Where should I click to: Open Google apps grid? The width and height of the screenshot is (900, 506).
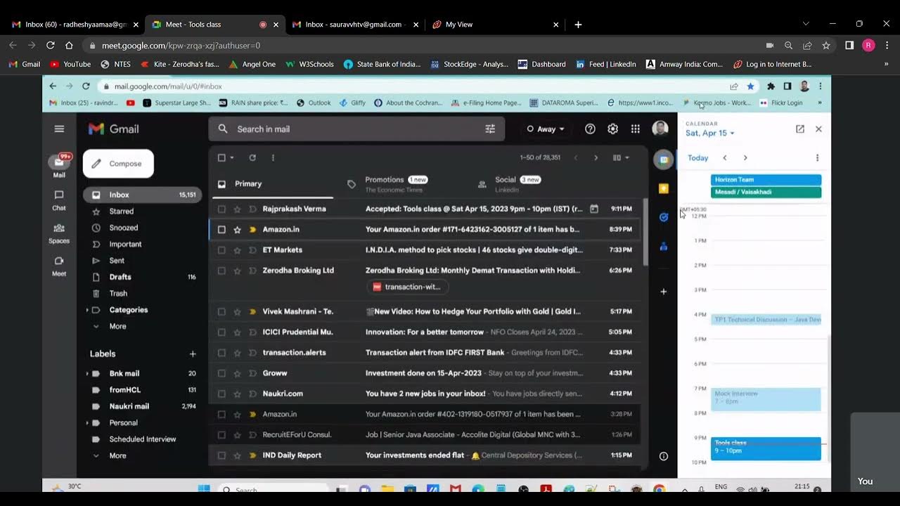tap(635, 129)
